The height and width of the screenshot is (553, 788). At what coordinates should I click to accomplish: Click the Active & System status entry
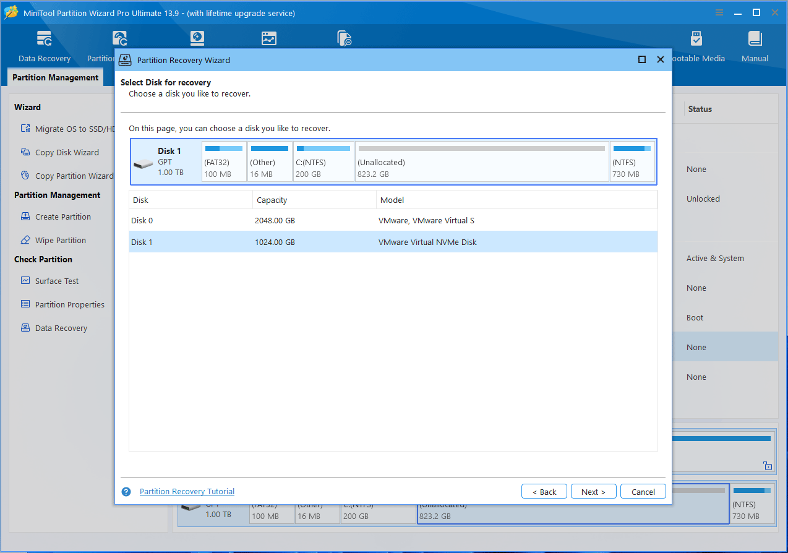[x=715, y=259]
